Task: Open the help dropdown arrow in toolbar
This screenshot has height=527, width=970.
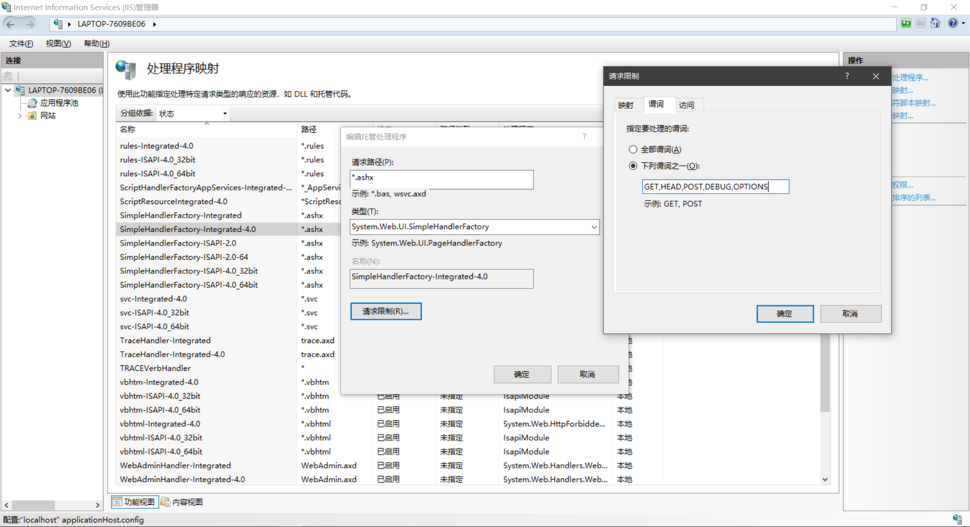Action: click(963, 23)
